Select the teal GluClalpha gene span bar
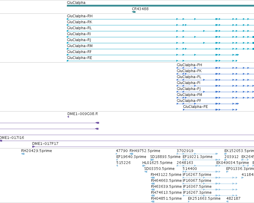The image size is (254, 203). click(160, 6)
